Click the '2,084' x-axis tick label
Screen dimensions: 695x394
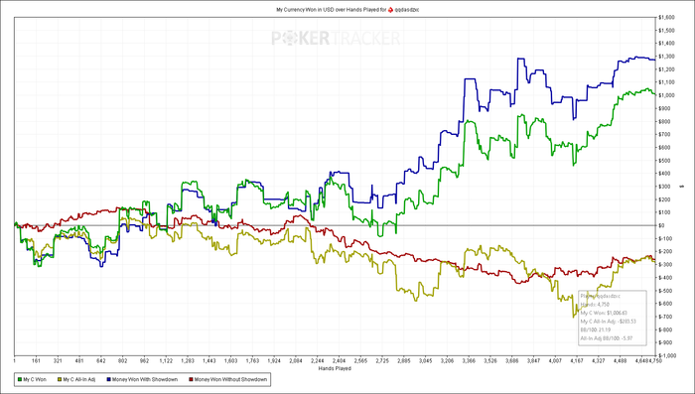[296, 361]
